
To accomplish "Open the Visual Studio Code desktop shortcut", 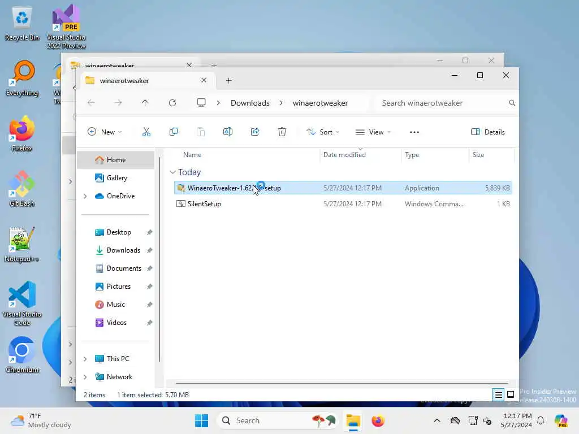I will point(22,303).
